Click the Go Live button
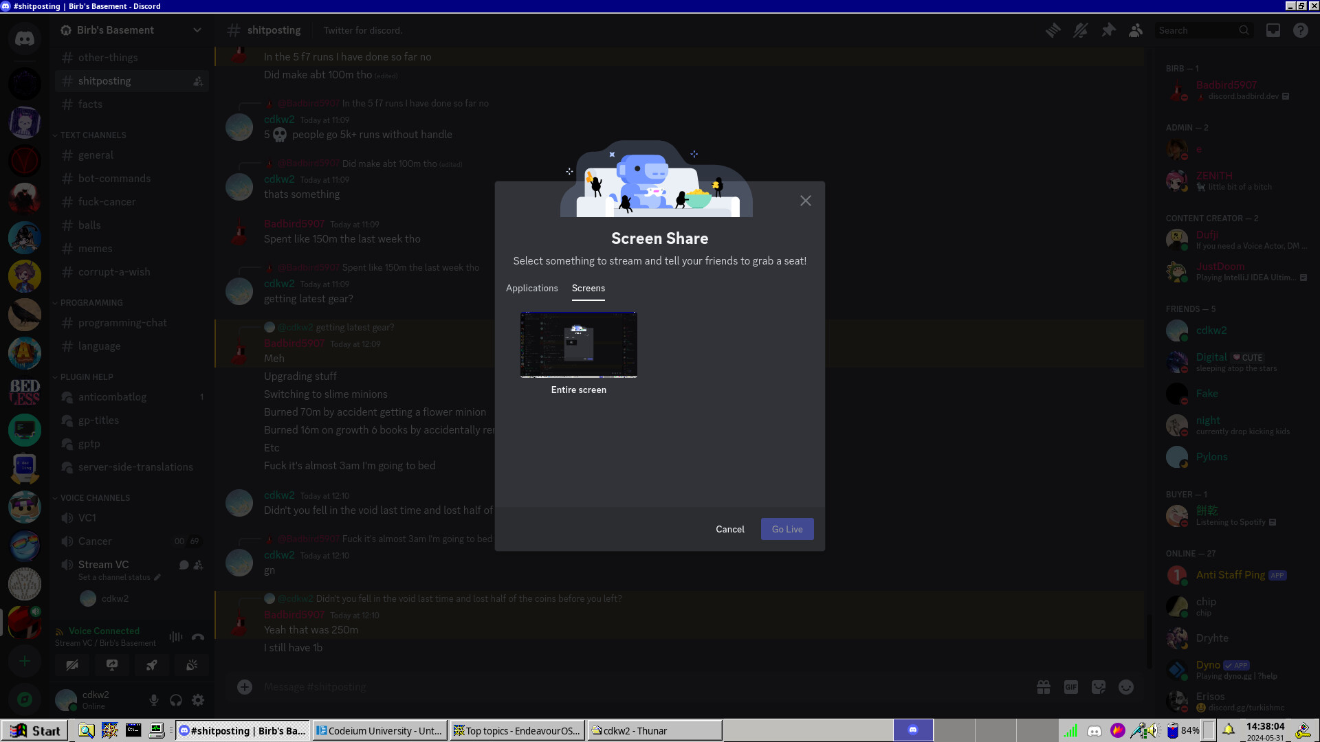Viewport: 1320px width, 742px height. tap(787, 529)
